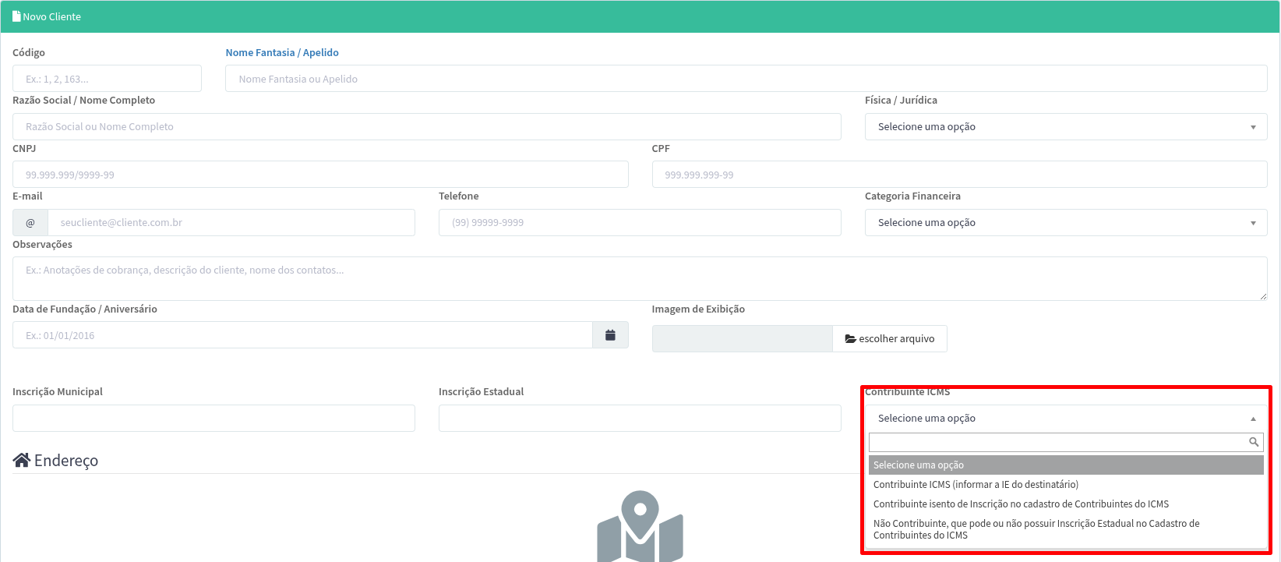The height and width of the screenshot is (562, 1281).
Task: Click the 'escolher arquivo' button
Action: pos(890,339)
